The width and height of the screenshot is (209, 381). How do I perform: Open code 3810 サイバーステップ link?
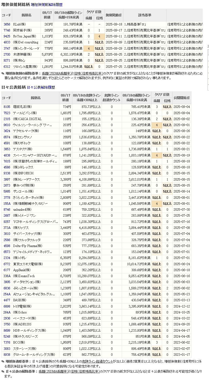[x=7, y=233]
